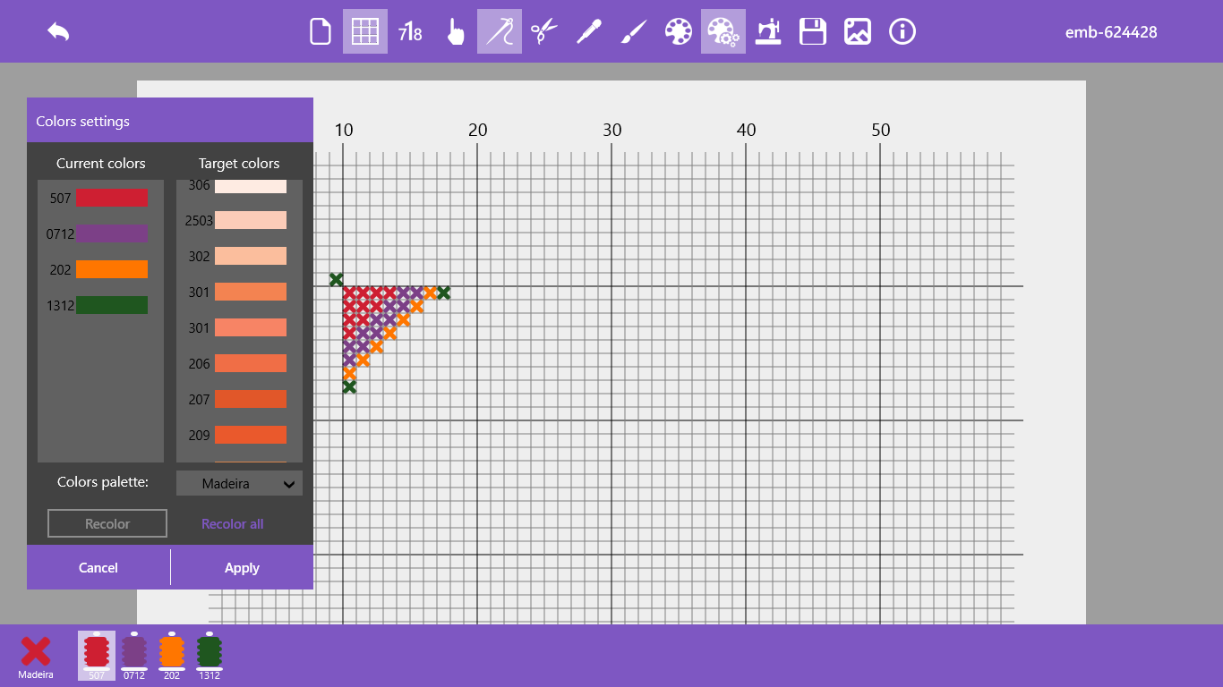
Task: Click the sewing machine icon
Action: pyautogui.click(x=767, y=32)
